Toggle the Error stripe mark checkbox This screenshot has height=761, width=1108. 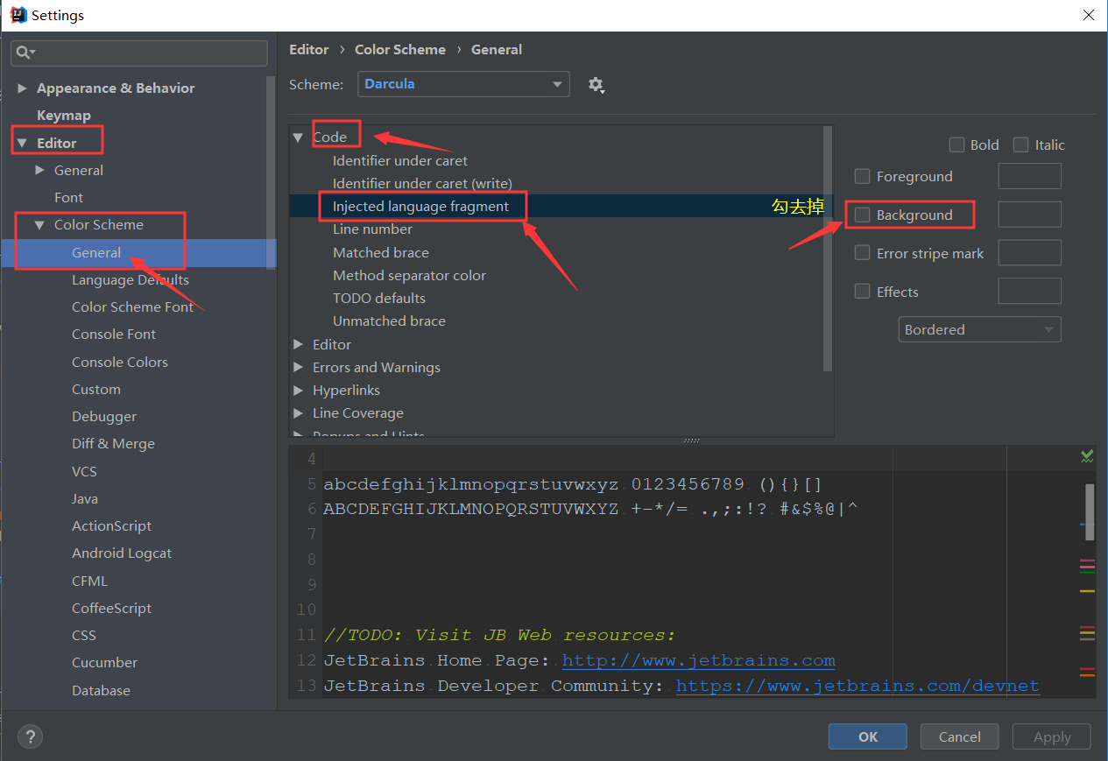coord(863,253)
